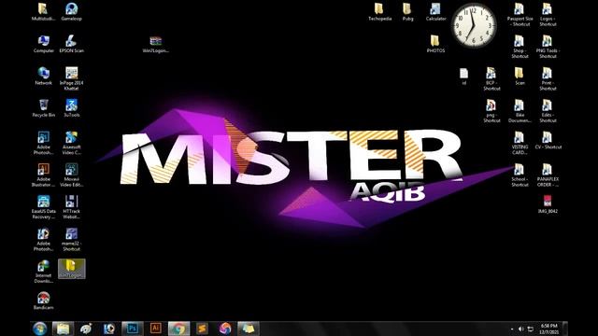Open Google Chrome from the taskbar

(178, 329)
